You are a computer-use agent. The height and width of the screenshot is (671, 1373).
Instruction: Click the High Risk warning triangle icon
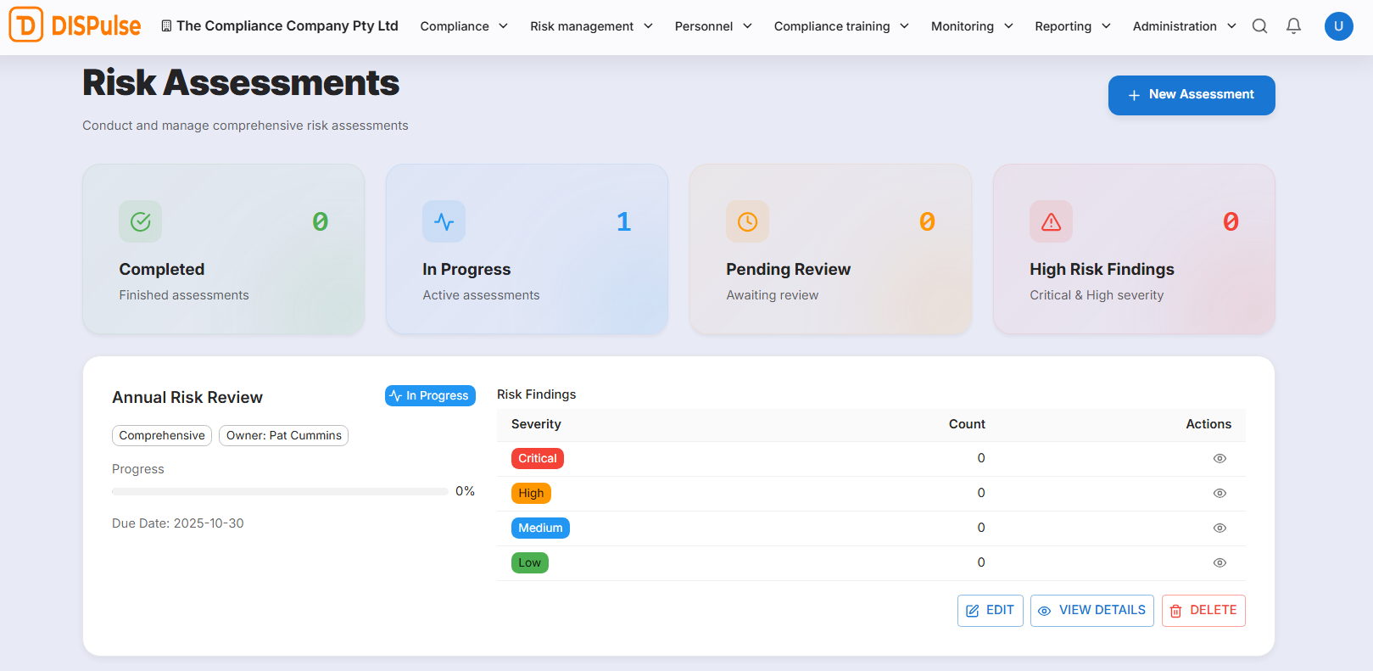(x=1051, y=221)
